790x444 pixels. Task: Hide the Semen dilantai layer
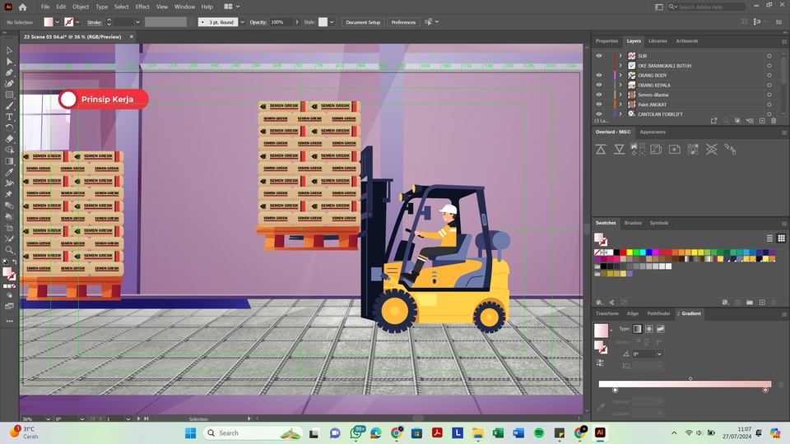598,95
